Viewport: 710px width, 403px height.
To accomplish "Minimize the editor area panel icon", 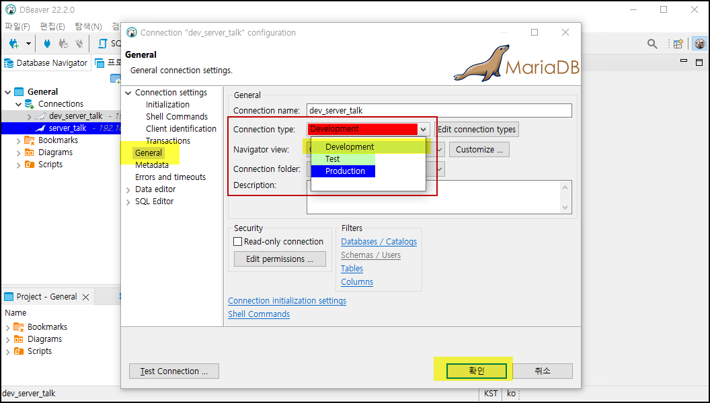I will pos(684,61).
